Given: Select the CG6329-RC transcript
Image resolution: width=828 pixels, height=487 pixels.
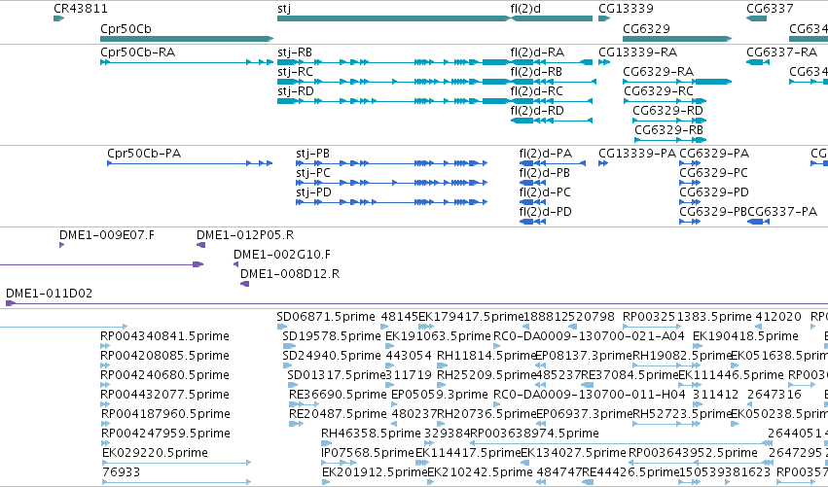Looking at the screenshot, I should 665,101.
